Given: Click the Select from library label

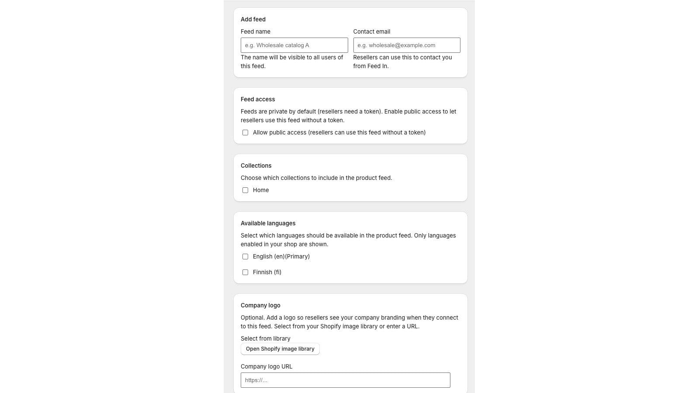Looking at the screenshot, I should pyautogui.click(x=265, y=338).
